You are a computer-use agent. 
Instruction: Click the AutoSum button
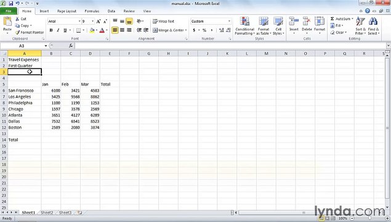coord(340,18)
